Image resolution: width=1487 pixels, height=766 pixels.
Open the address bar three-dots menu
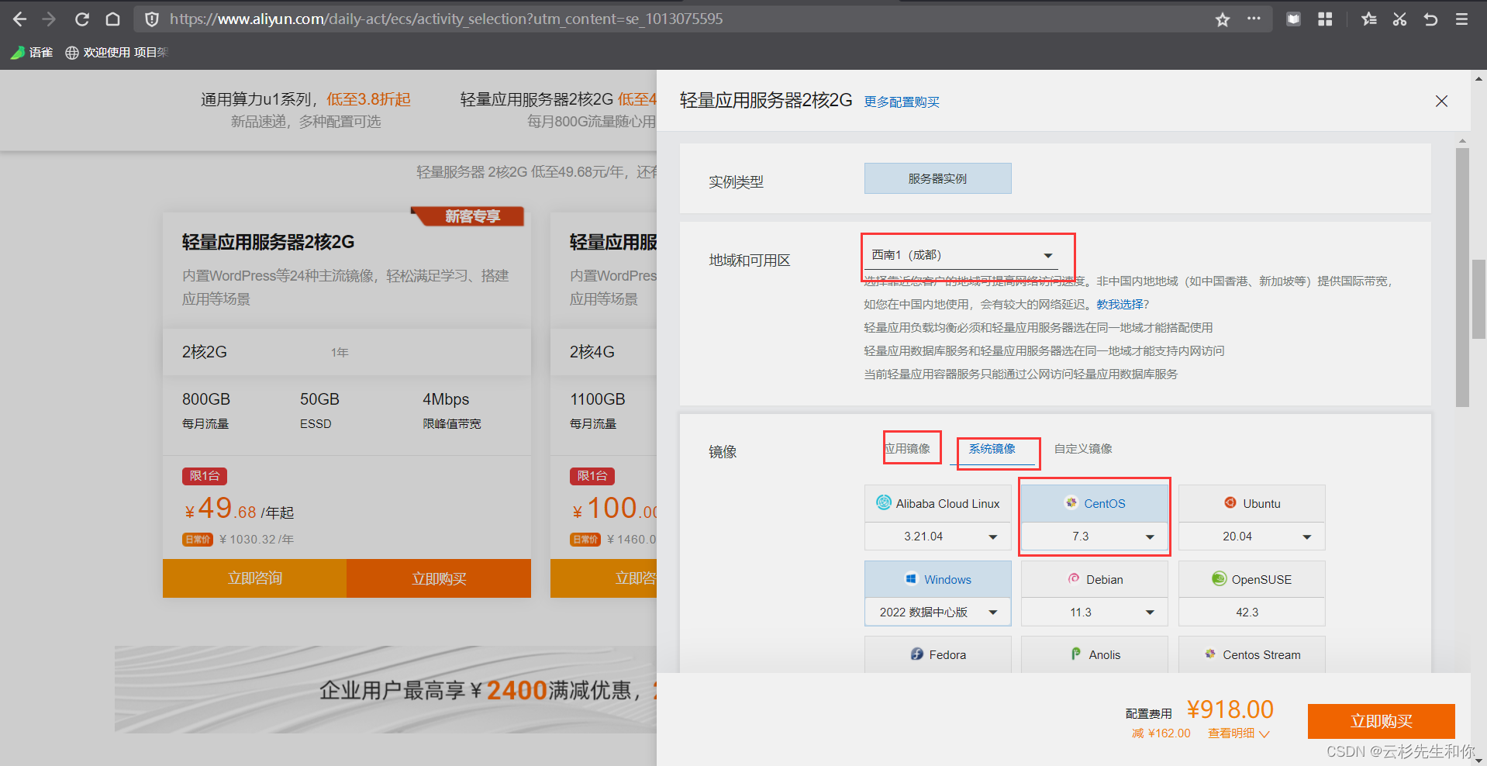click(x=1254, y=19)
